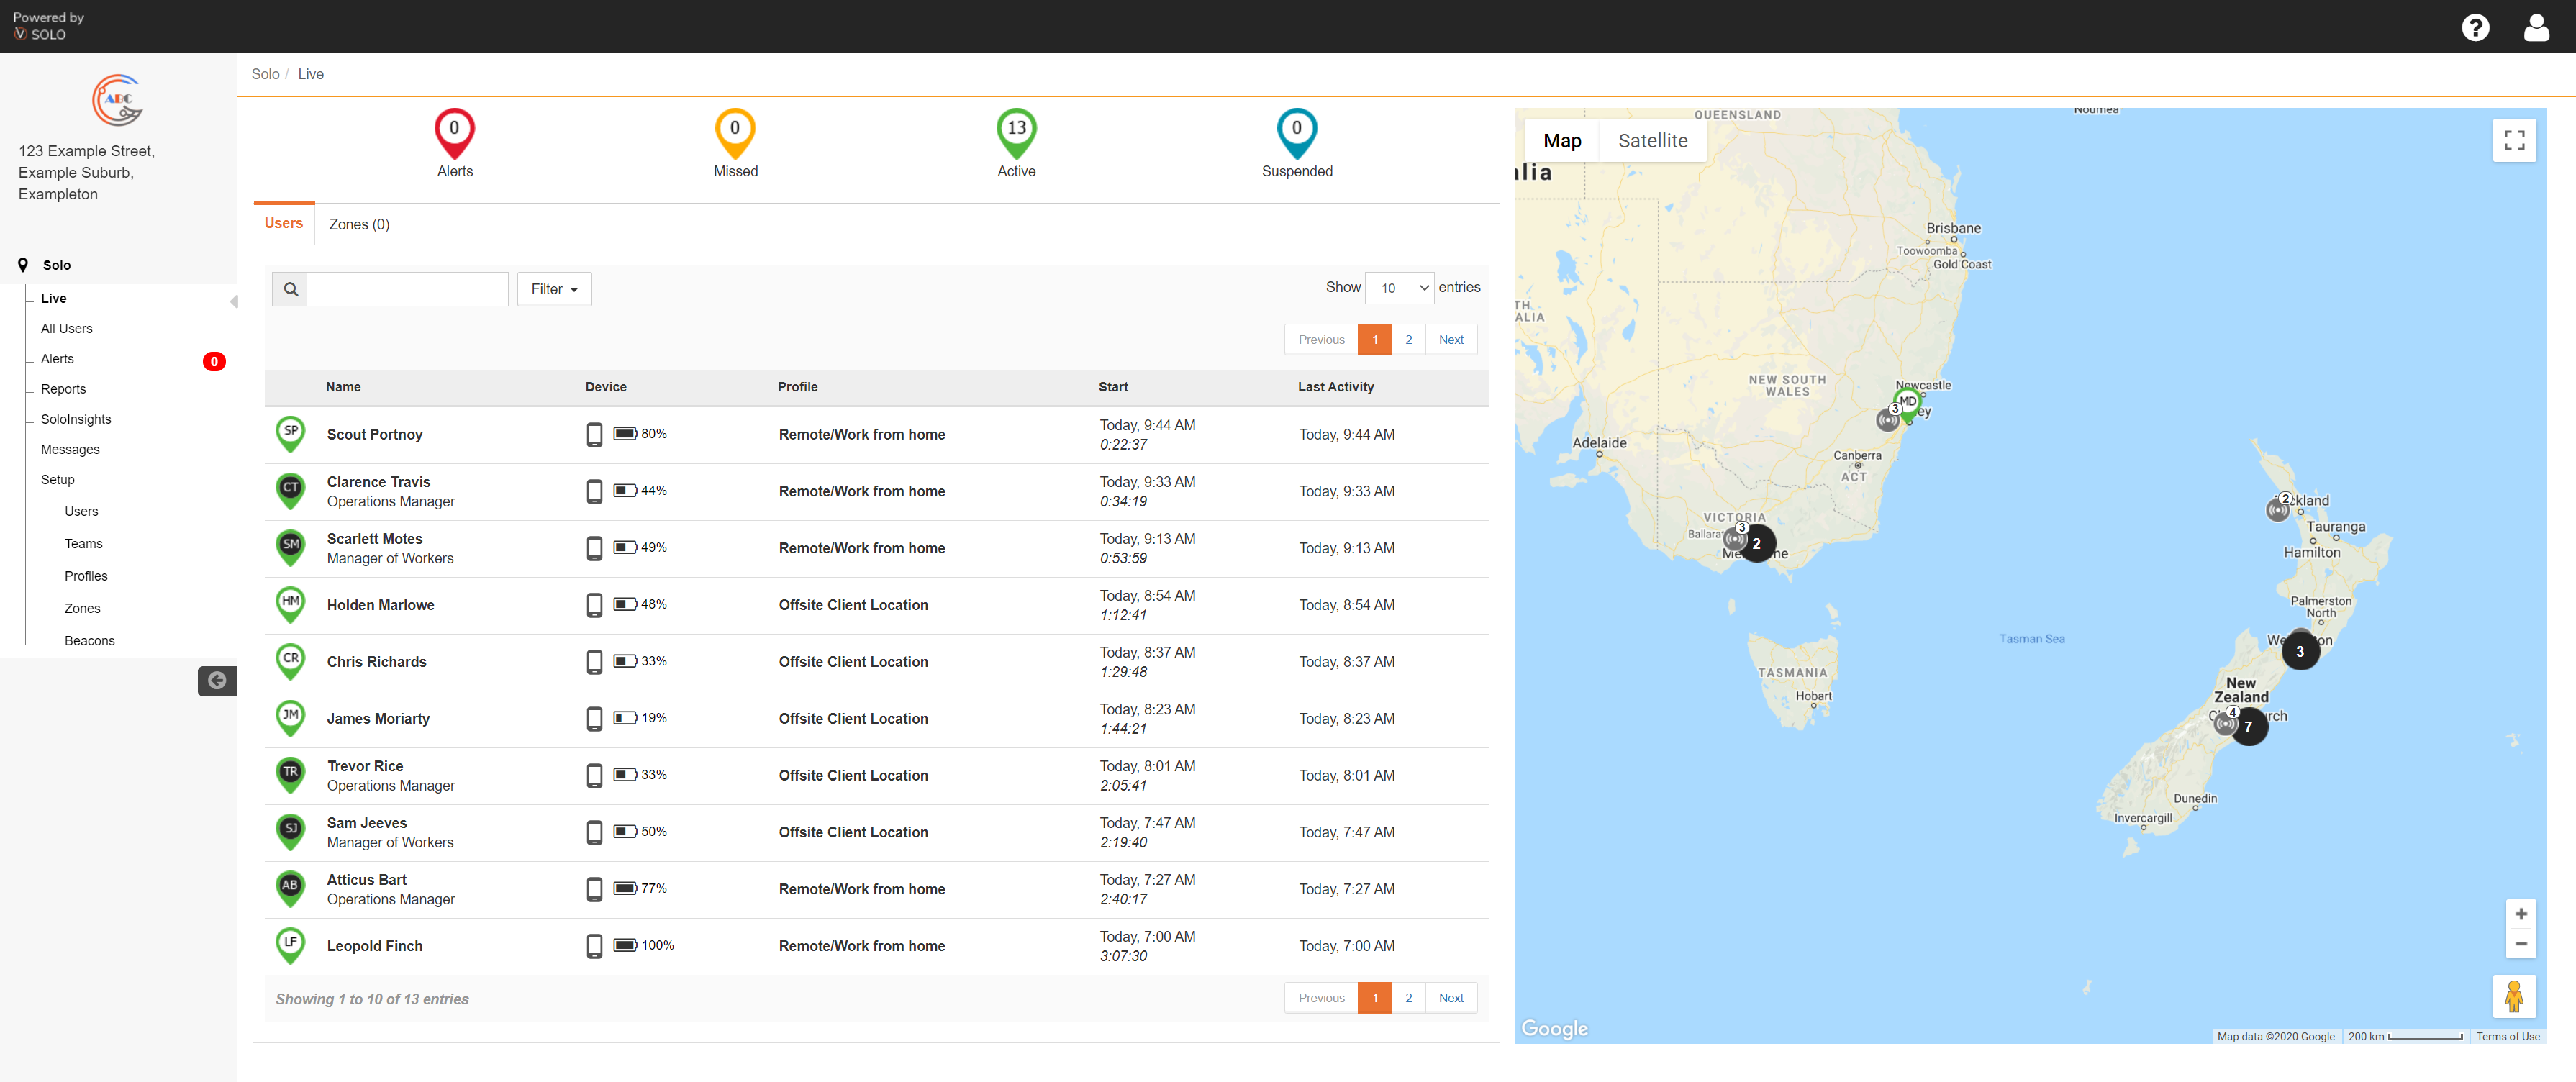2576x1082 pixels.
Task: Open the help question mark icon
Action: (x=2475, y=27)
